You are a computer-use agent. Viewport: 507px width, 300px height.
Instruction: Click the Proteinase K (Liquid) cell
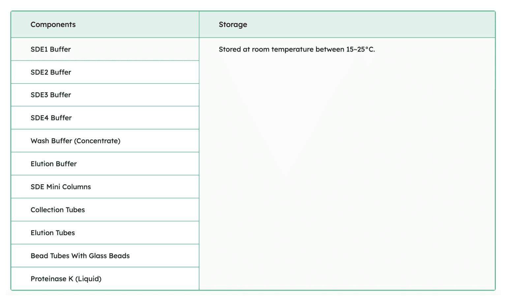(66, 279)
